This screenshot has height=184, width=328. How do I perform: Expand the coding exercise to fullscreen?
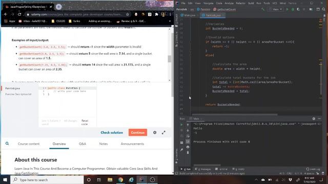coord(163,132)
